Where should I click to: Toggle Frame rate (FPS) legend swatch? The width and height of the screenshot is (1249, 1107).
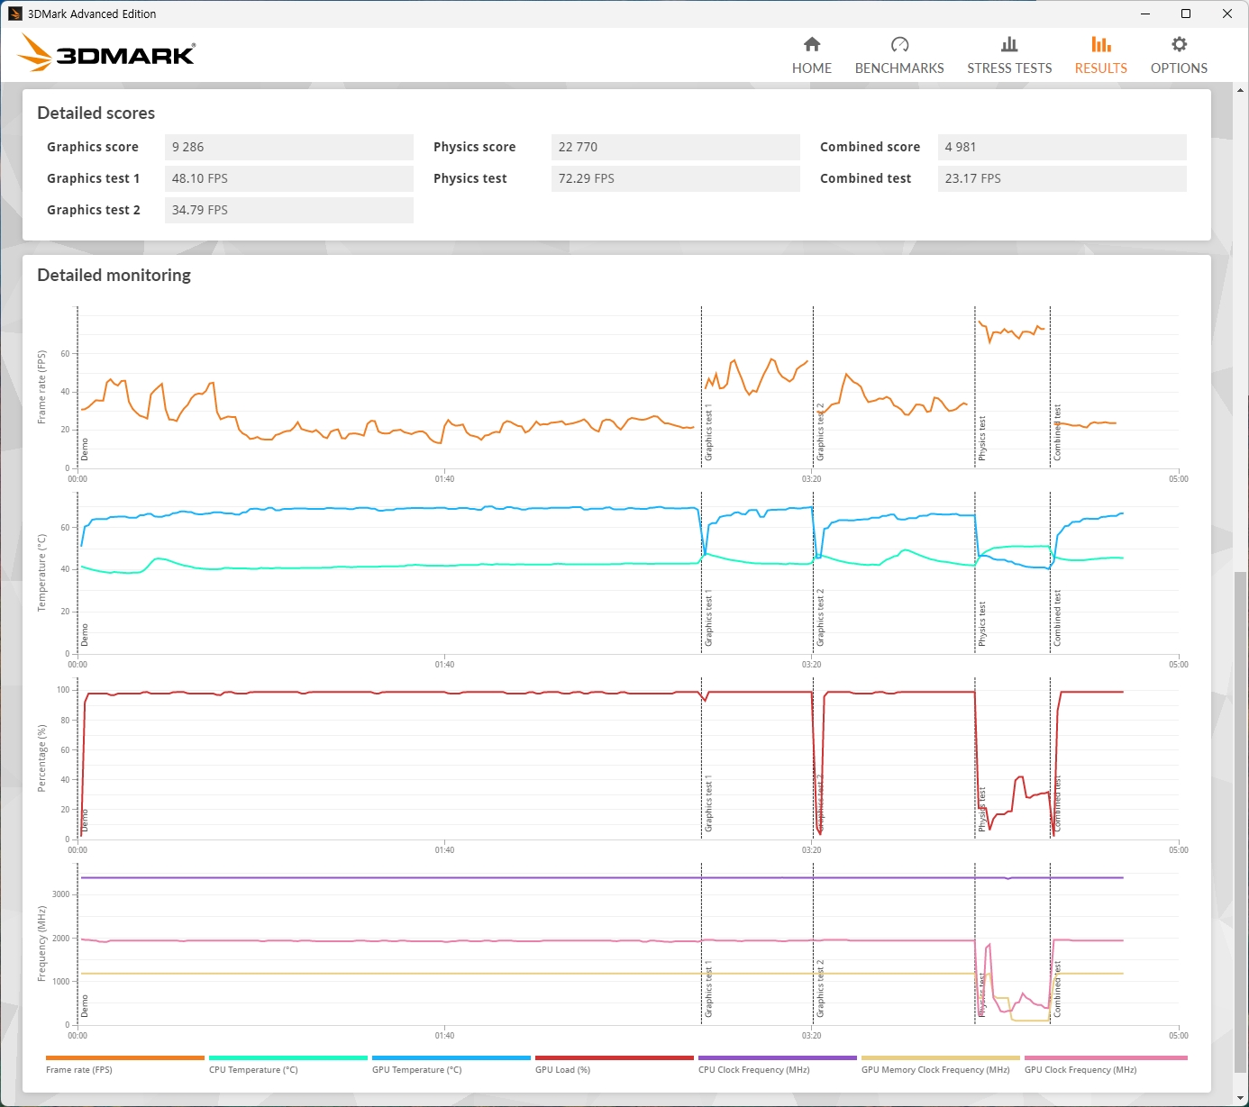(x=125, y=1058)
